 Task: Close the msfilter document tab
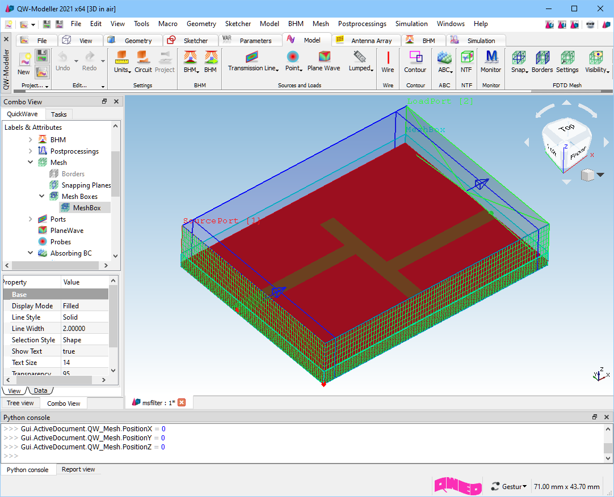(x=182, y=402)
